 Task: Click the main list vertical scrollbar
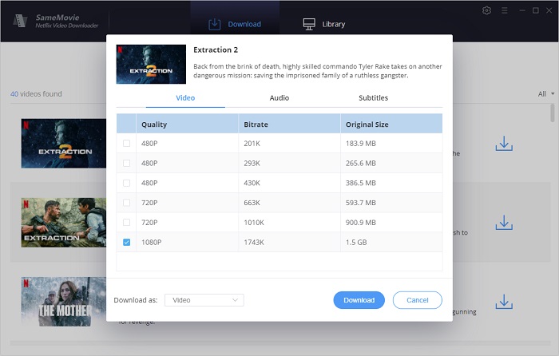[553, 113]
